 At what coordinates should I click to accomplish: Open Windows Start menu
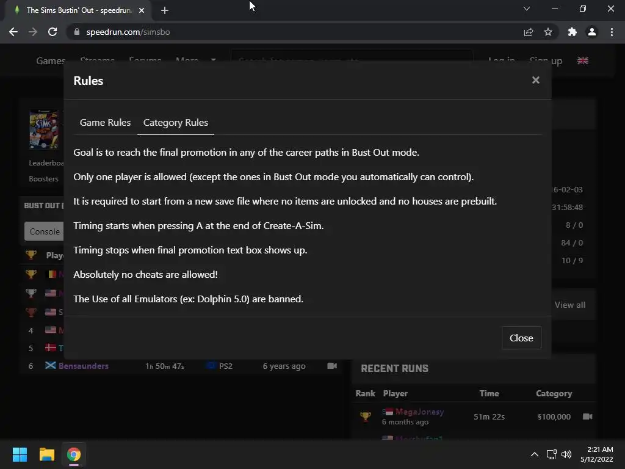coord(20,454)
